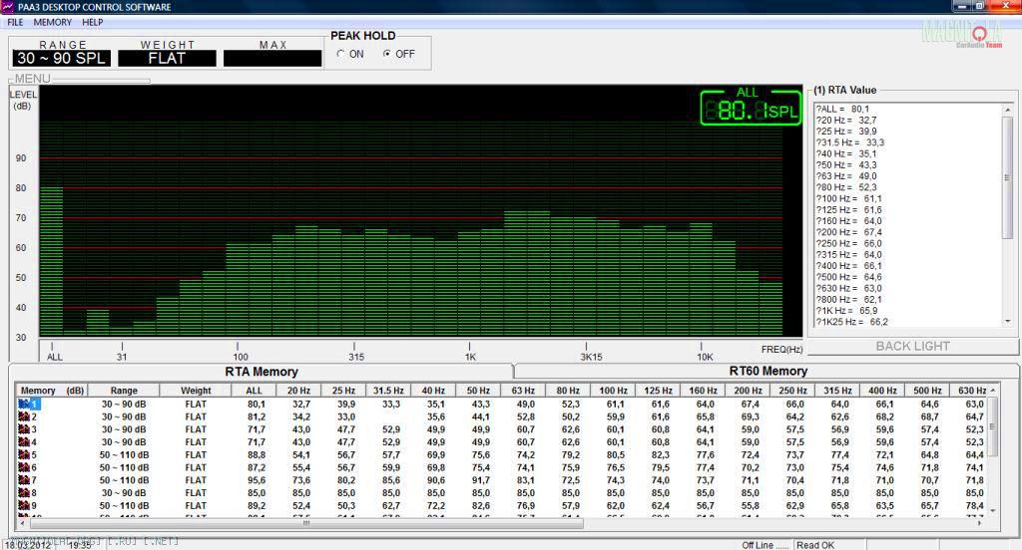This screenshot has height=550, width=1022.
Task: Select memory row 6 icon
Action: (24, 467)
